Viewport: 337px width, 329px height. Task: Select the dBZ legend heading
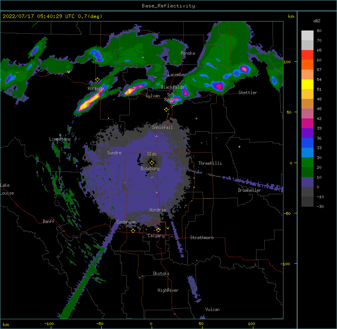pos(317,21)
